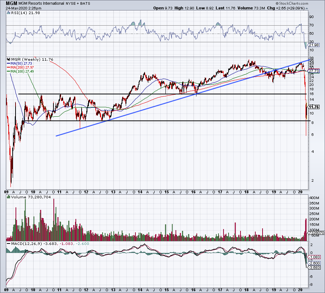Click the 400M label on the volume axis
Viewport: 325px width, 293px height.
pyautogui.click(x=314, y=198)
